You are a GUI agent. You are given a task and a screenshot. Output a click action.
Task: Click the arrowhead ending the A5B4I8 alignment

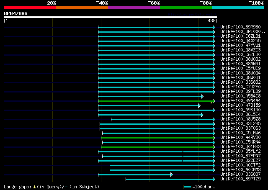202,97
